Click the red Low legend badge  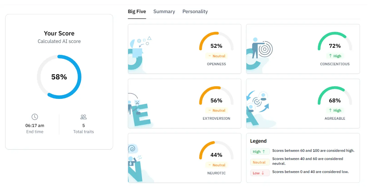pos(260,173)
